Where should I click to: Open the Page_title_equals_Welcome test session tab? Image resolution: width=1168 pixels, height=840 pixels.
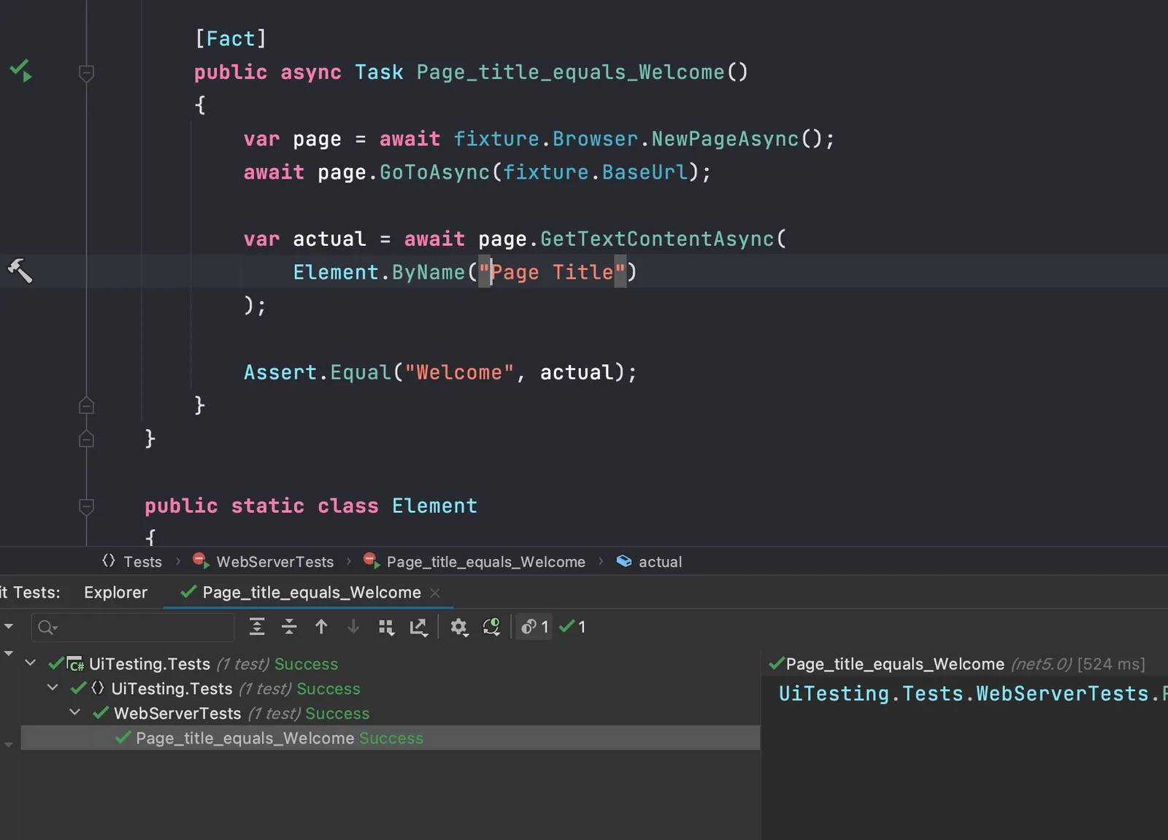[x=301, y=592]
